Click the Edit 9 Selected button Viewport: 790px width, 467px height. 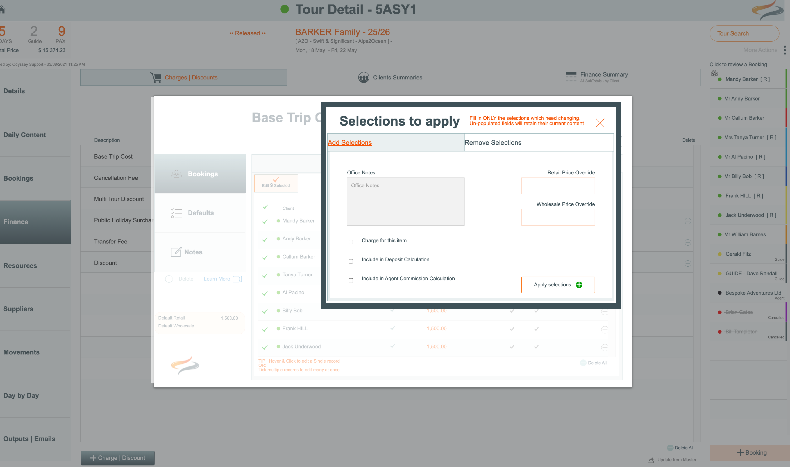click(276, 183)
